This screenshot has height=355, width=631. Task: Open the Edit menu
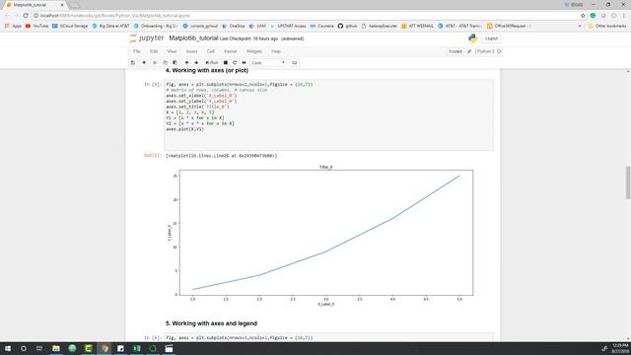[154, 51]
